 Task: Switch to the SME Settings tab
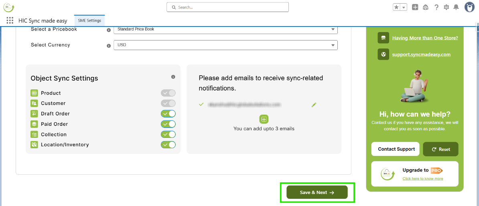click(x=89, y=21)
